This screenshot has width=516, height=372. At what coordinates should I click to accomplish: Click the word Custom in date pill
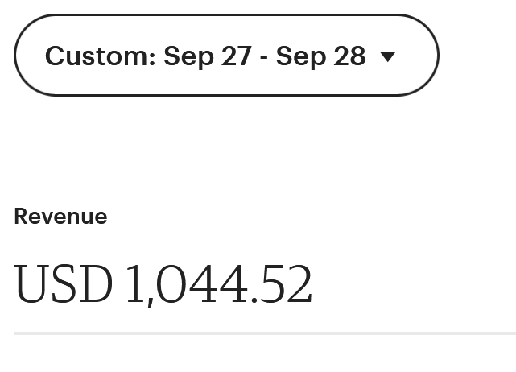(99, 56)
